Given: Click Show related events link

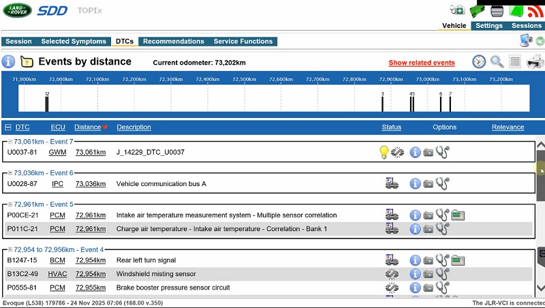Looking at the screenshot, I should (422, 63).
